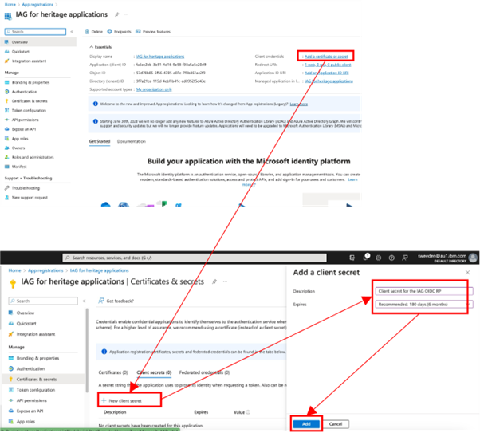This screenshot has width=480, height=433.
Task: Click Learn more in the welcome banner
Action: (x=299, y=104)
